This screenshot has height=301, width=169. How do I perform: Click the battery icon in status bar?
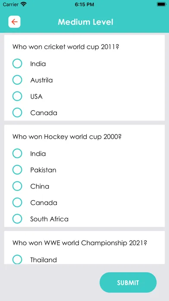pos(161,4)
